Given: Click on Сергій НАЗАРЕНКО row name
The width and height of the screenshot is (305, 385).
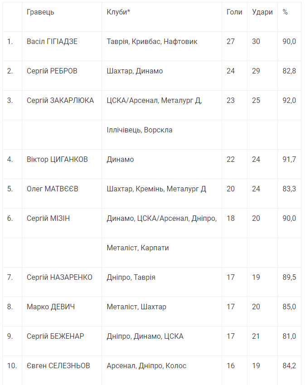Looking at the screenshot, I should [x=59, y=278].
